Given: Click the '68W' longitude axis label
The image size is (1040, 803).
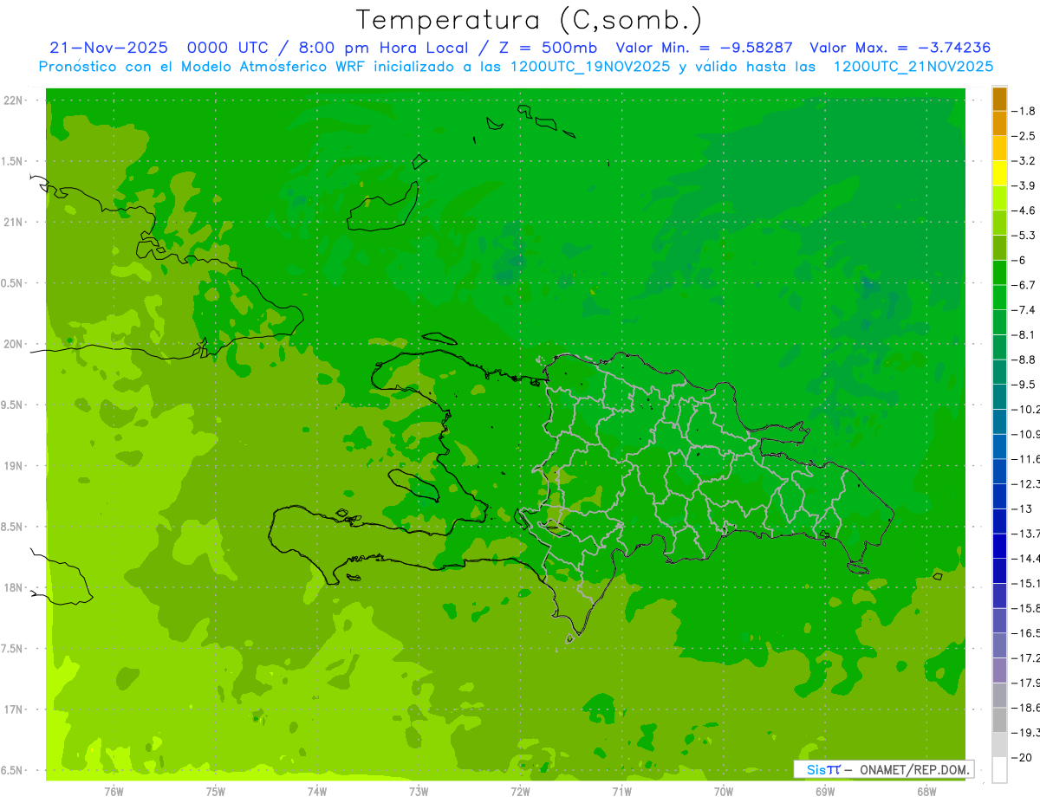Looking at the screenshot, I should (926, 792).
